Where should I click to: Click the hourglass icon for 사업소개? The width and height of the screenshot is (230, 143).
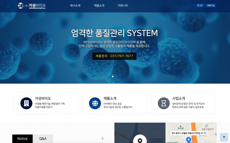pyautogui.click(x=164, y=103)
